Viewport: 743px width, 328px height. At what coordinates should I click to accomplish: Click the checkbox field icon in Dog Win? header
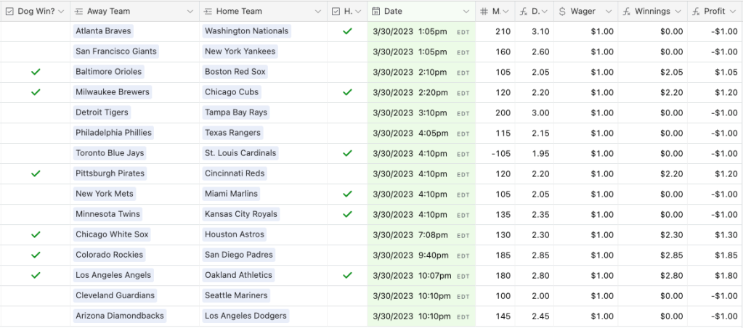[9, 12]
